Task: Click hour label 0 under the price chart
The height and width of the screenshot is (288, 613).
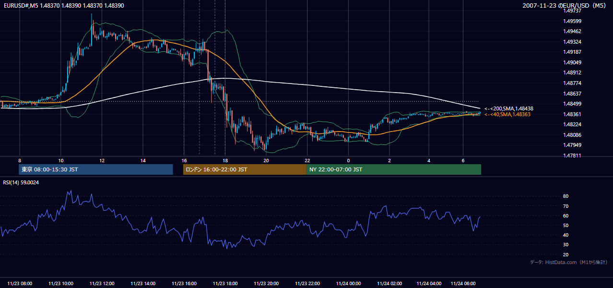Action: point(348,160)
